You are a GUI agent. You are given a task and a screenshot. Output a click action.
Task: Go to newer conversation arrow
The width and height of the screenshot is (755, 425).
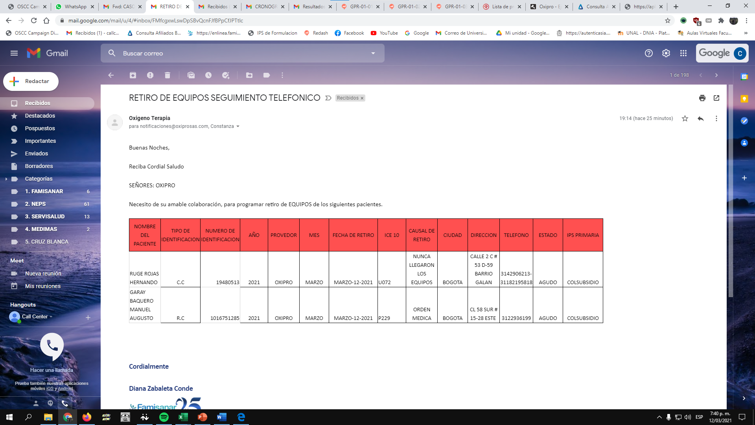click(701, 75)
